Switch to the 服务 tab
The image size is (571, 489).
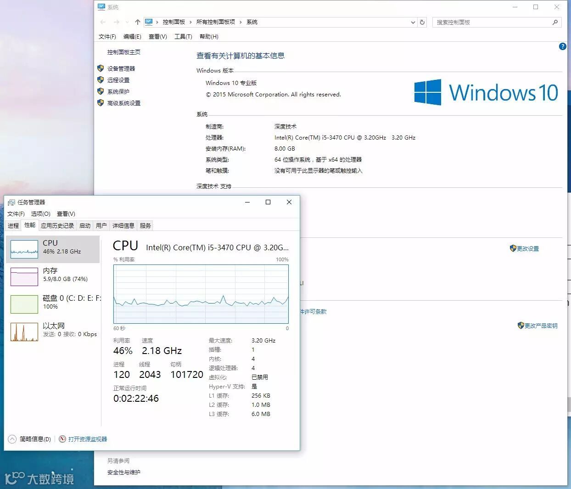(x=146, y=226)
